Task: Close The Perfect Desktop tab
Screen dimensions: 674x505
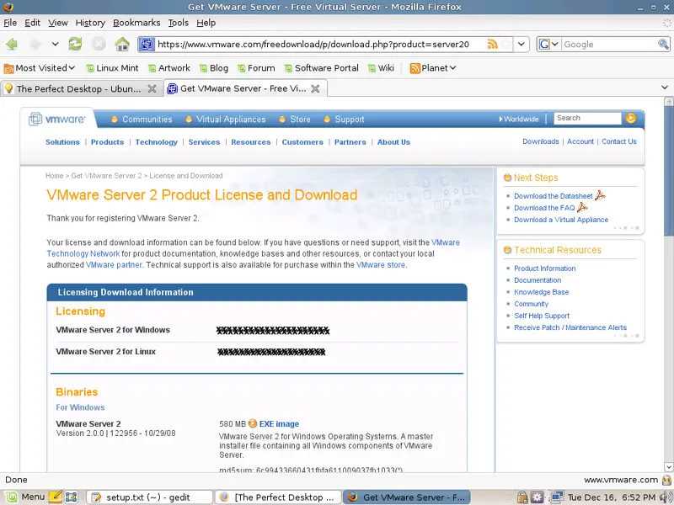Action: [x=152, y=89]
